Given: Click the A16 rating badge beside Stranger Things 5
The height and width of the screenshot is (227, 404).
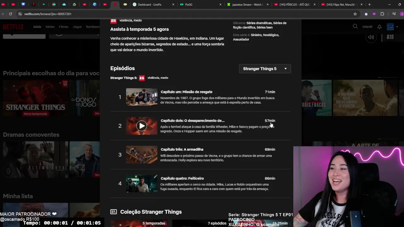Looking at the screenshot, I should click(x=142, y=78).
